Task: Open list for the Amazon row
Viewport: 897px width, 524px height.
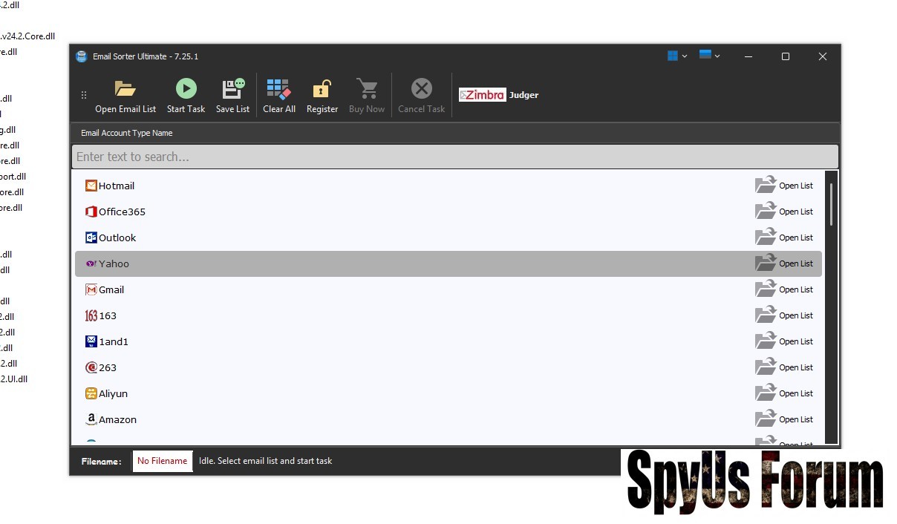Action: coord(766,419)
